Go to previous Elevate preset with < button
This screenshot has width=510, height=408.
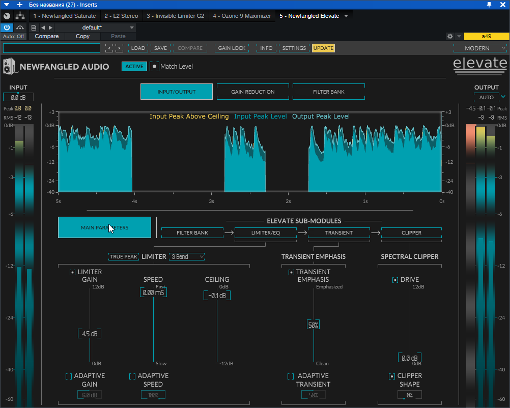[109, 48]
